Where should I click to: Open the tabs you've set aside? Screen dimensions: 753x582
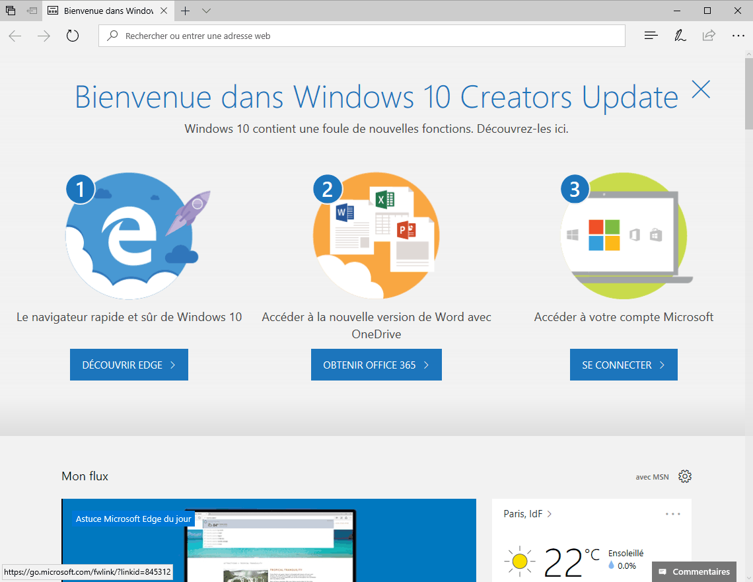point(10,11)
